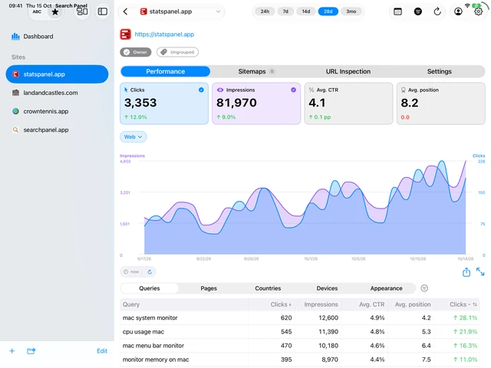Click the red statspanel site logo

(x=126, y=34)
